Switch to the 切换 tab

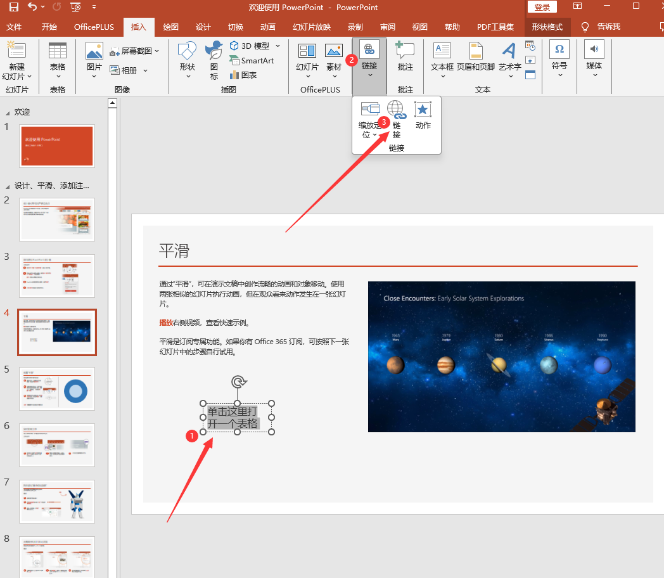coord(236,27)
